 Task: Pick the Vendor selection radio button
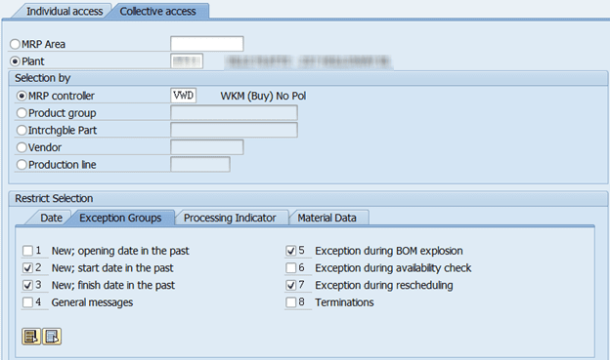coord(22,147)
